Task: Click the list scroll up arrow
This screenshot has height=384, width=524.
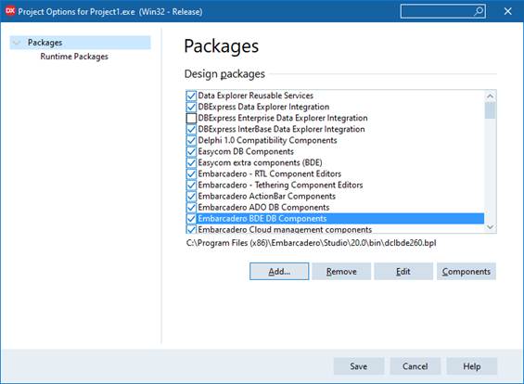Action: click(490, 96)
